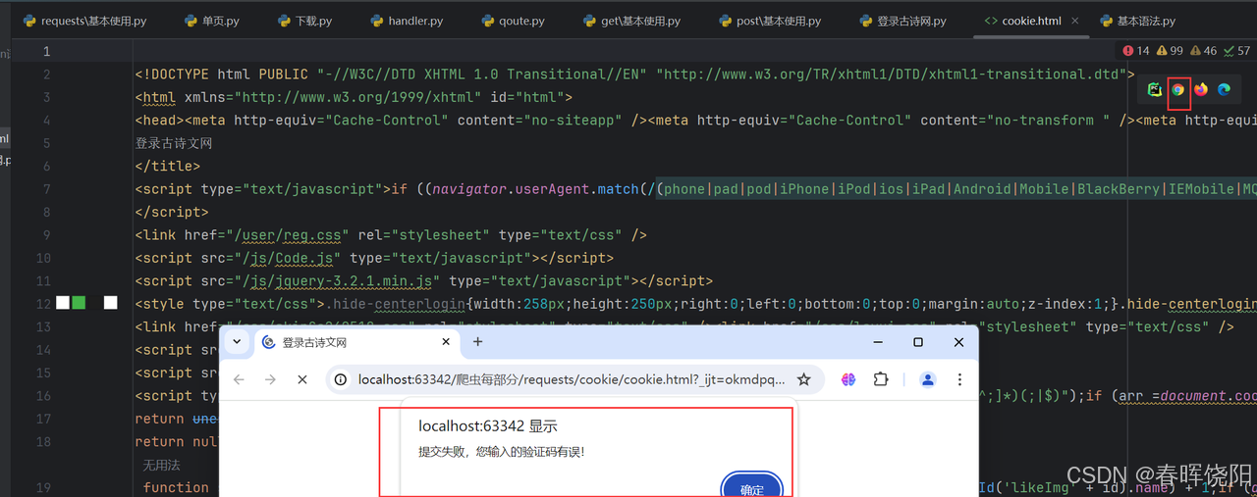Open Chrome extensions puzzle menu

tap(881, 379)
